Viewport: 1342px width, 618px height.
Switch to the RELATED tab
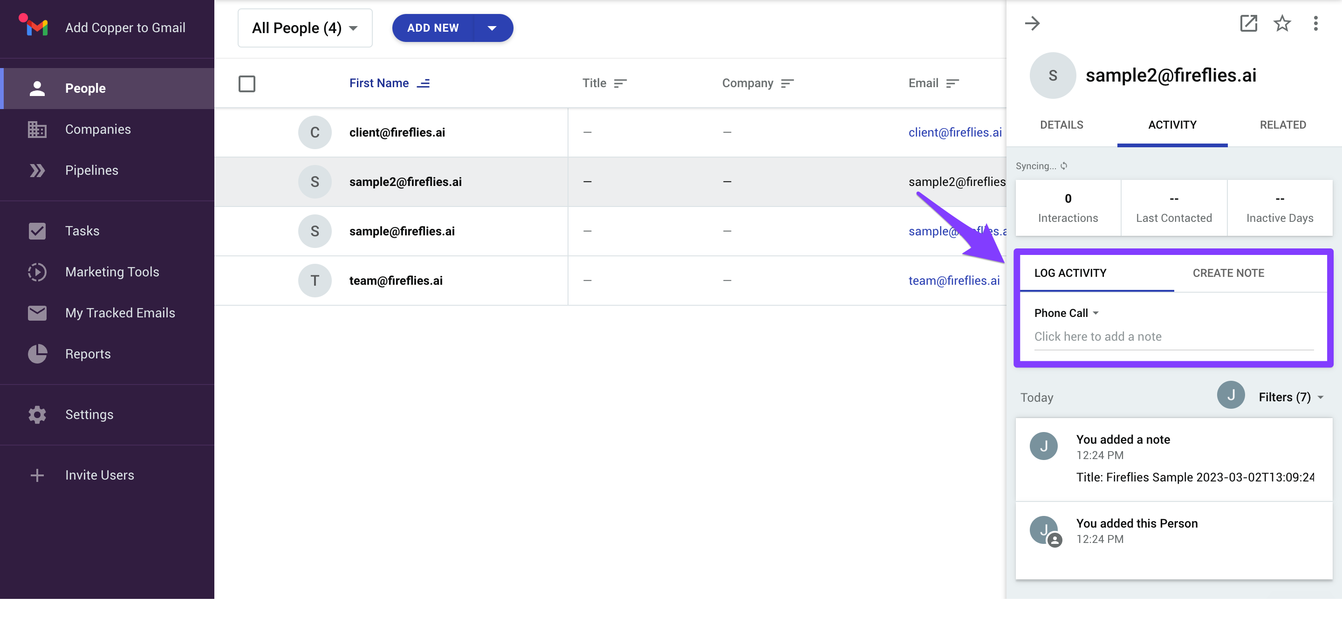pyautogui.click(x=1283, y=125)
